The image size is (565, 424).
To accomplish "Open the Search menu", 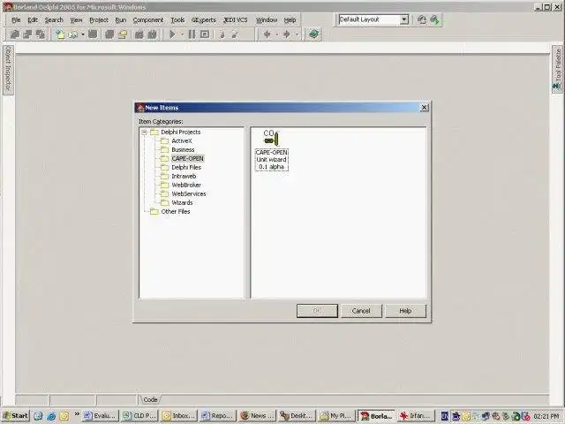I will 54,20.
